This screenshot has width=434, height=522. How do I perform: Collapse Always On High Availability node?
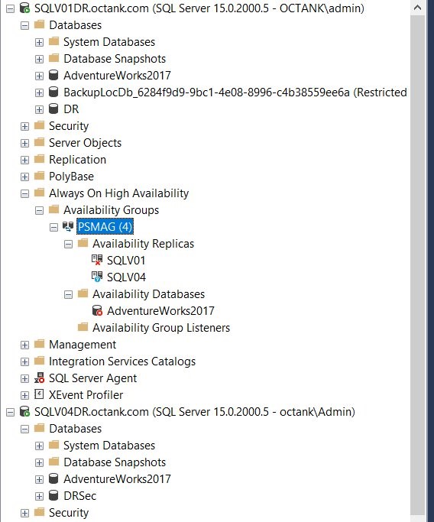[x=24, y=194]
